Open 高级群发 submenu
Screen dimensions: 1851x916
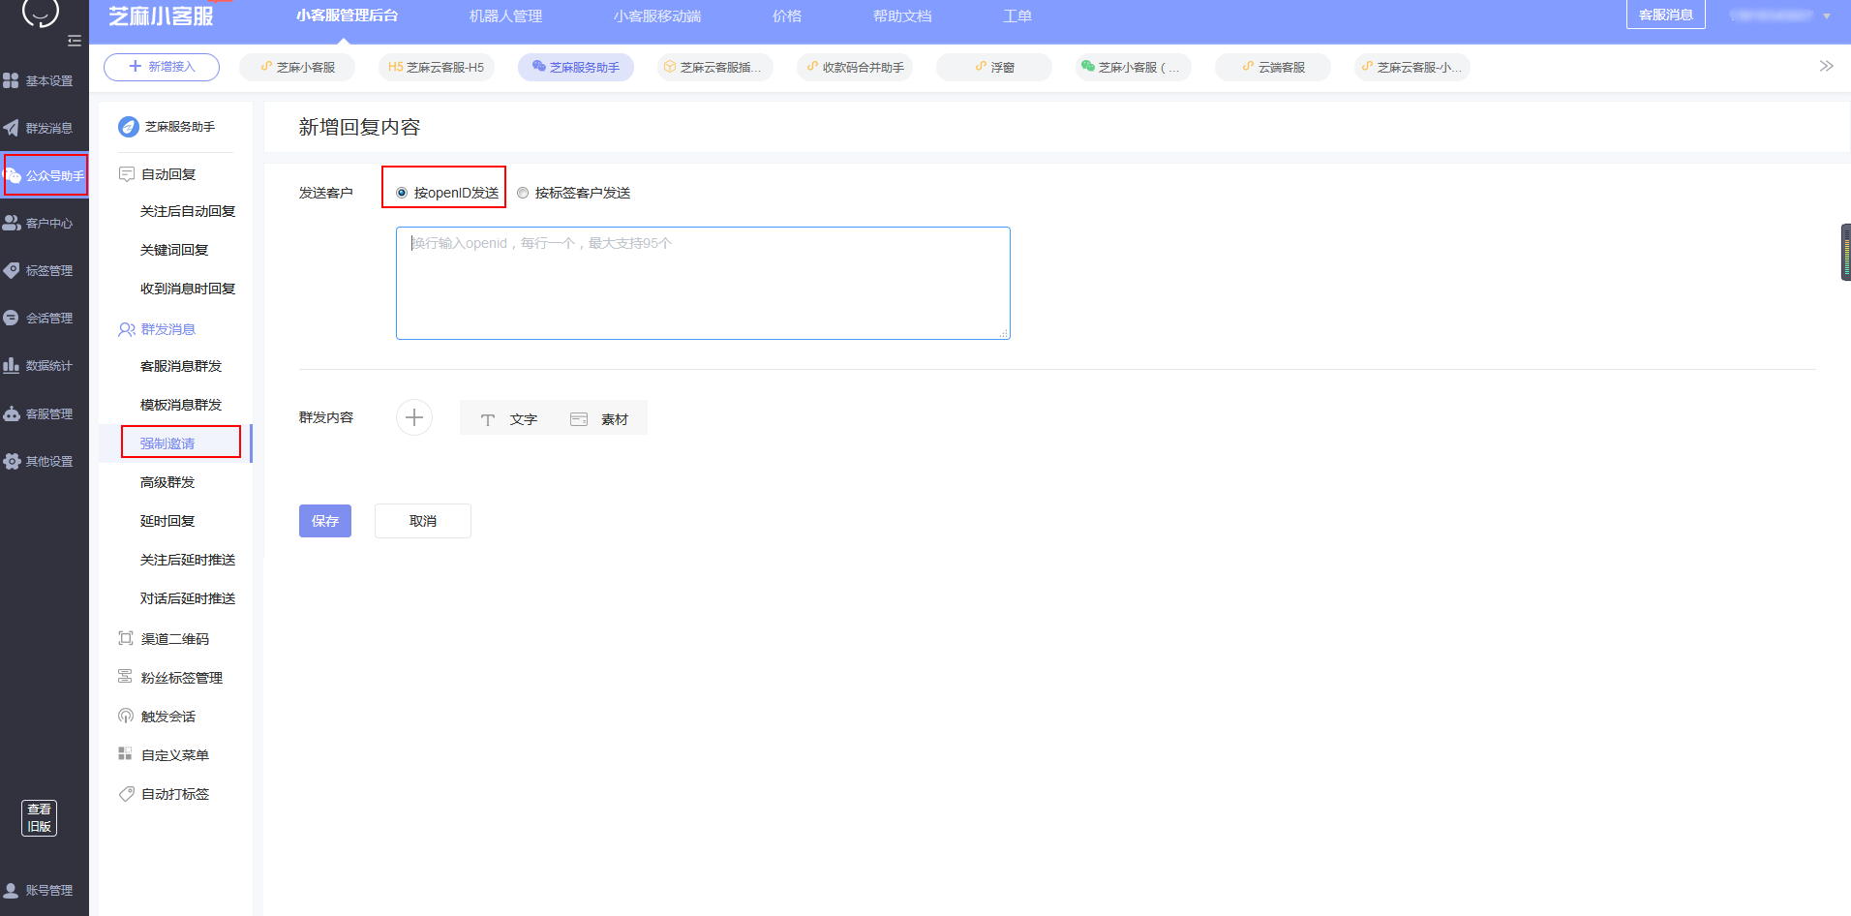(x=167, y=482)
